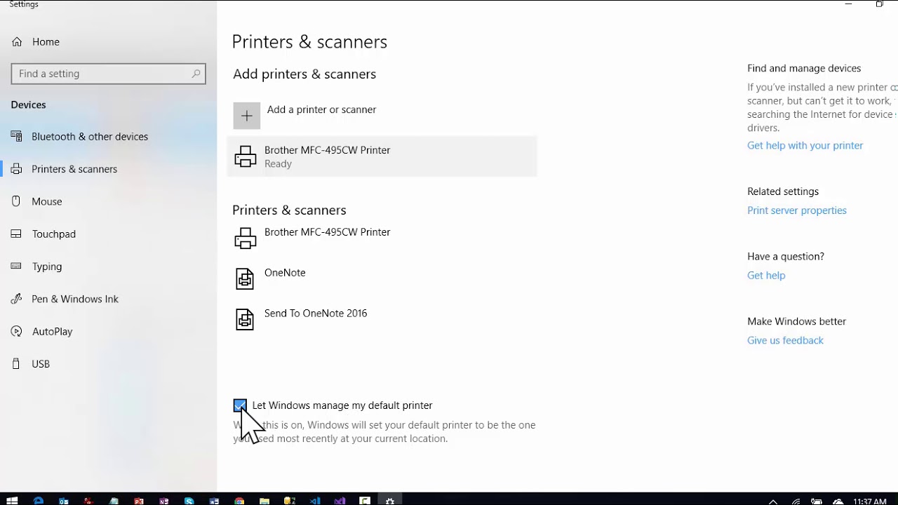898x505 pixels.
Task: Show hidden system tray icons
Action: 773,501
